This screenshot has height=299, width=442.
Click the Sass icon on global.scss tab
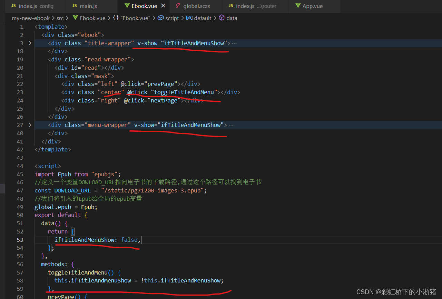[178, 6]
